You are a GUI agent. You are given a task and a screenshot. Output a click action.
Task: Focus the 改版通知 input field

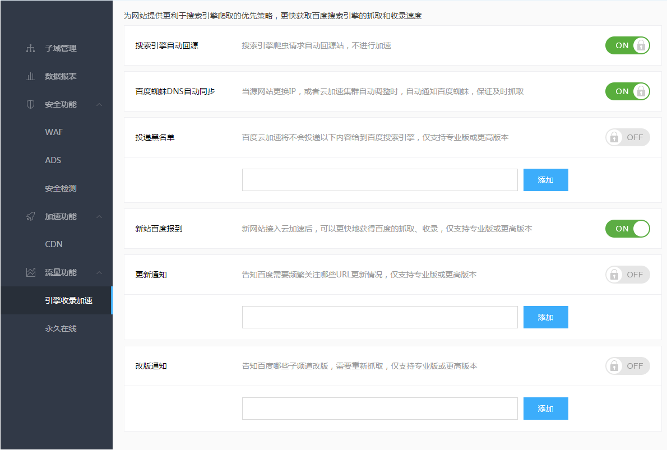(x=380, y=409)
